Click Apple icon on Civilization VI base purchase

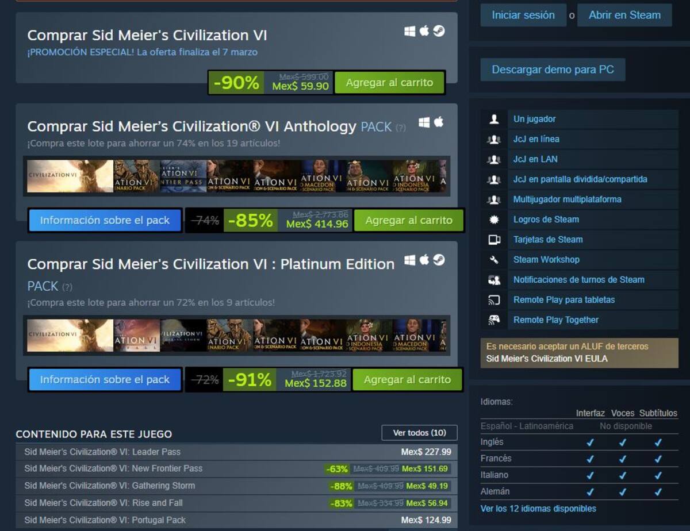pos(424,31)
